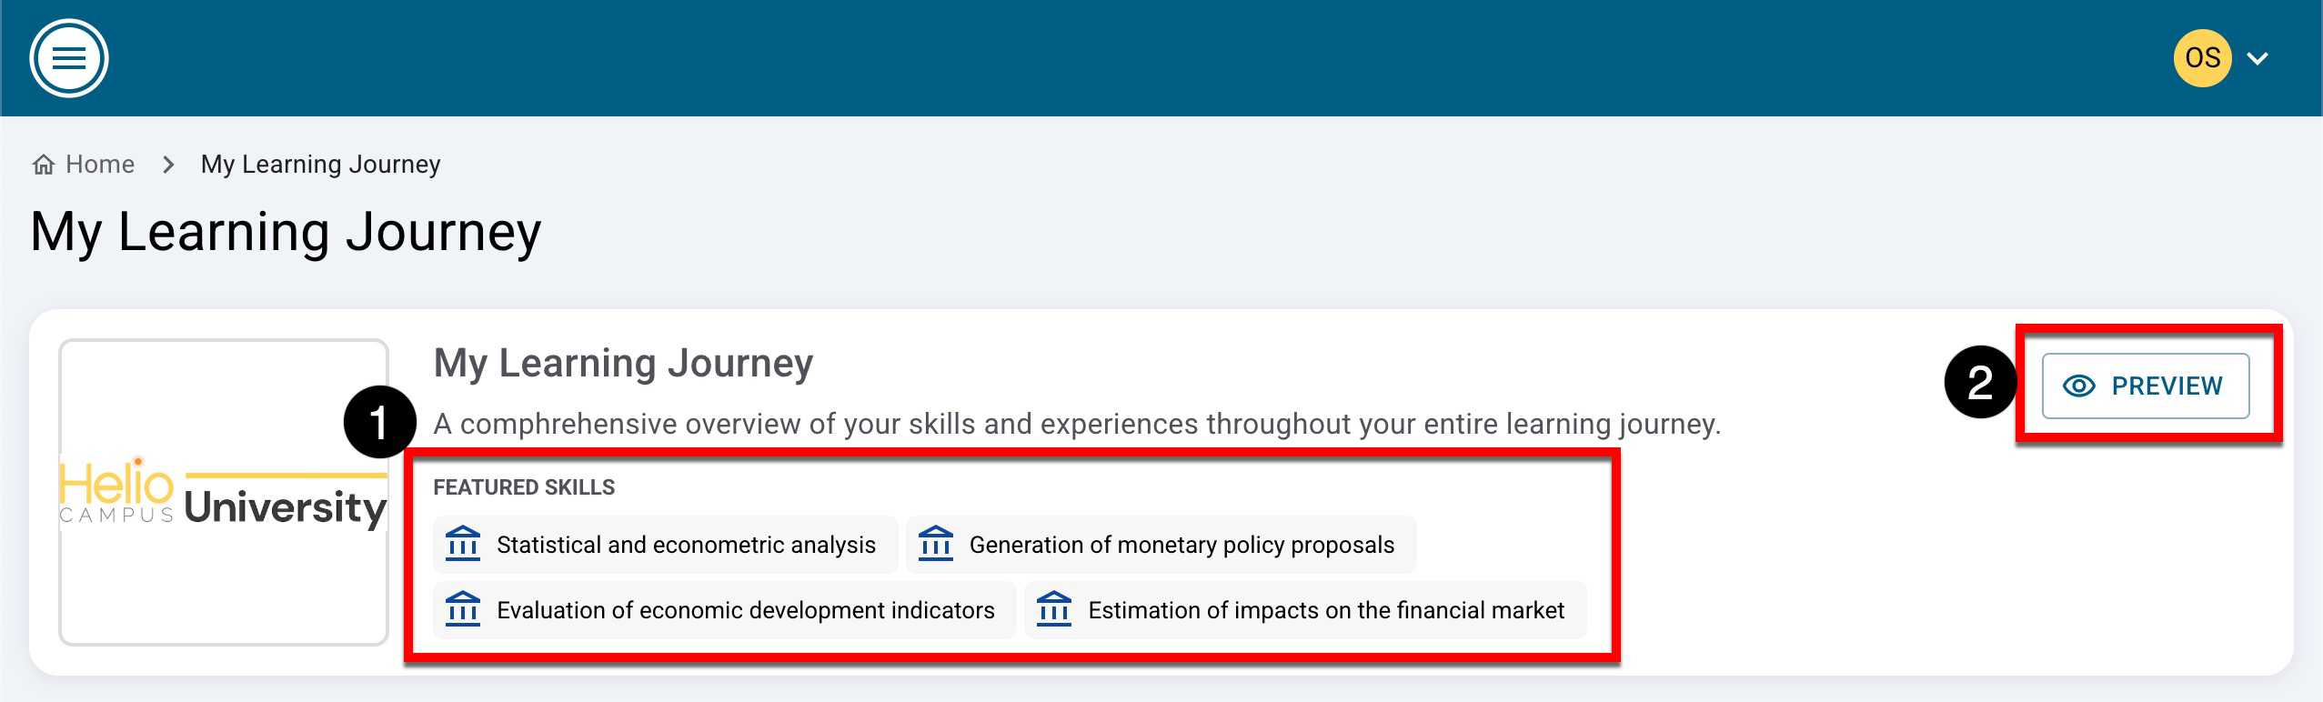Select Evaluation of economic development indicators skill
The width and height of the screenshot is (2323, 702).
pos(745,610)
